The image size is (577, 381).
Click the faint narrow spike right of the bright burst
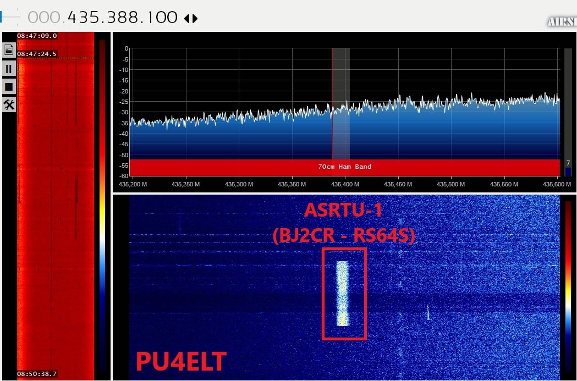tap(428, 312)
